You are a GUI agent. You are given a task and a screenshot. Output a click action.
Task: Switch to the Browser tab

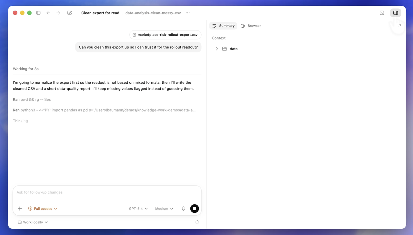tap(251, 26)
